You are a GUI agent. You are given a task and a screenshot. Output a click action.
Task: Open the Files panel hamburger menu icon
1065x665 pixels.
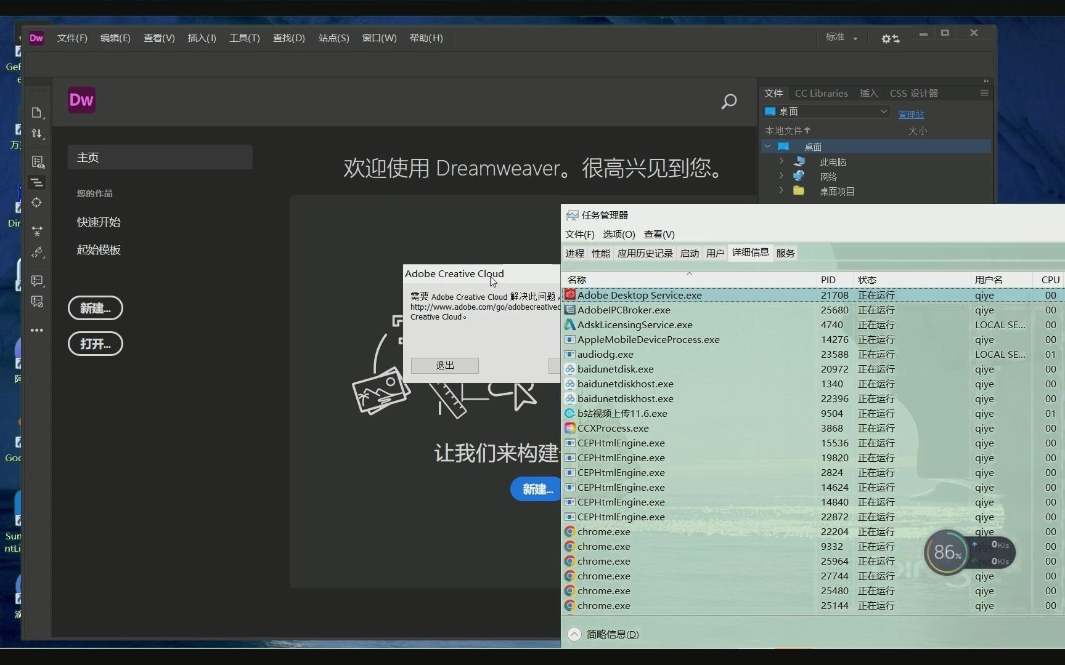[x=984, y=93]
